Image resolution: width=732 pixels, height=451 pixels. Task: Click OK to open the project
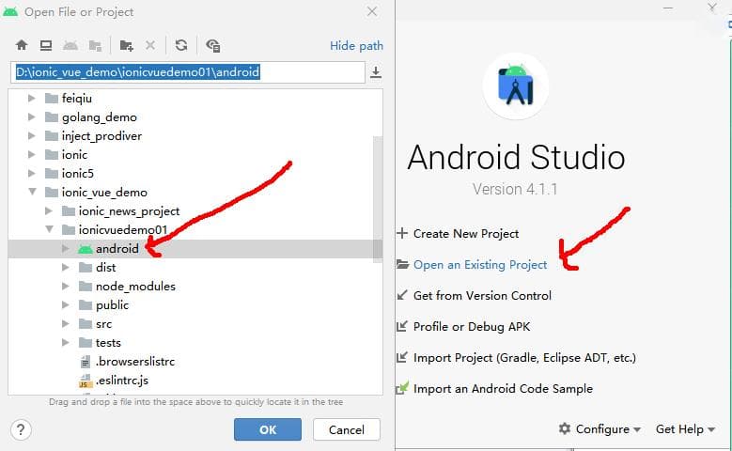click(x=268, y=429)
